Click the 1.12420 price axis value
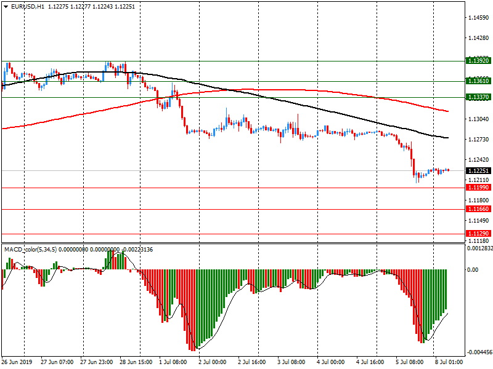493x369 pixels. pyautogui.click(x=479, y=160)
